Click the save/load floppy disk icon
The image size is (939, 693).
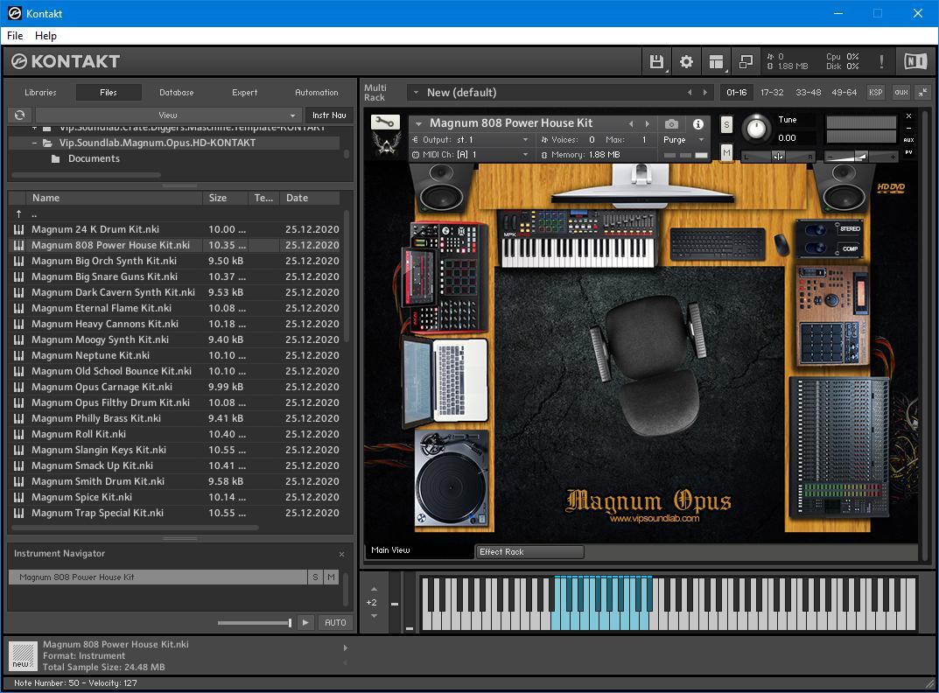click(656, 61)
